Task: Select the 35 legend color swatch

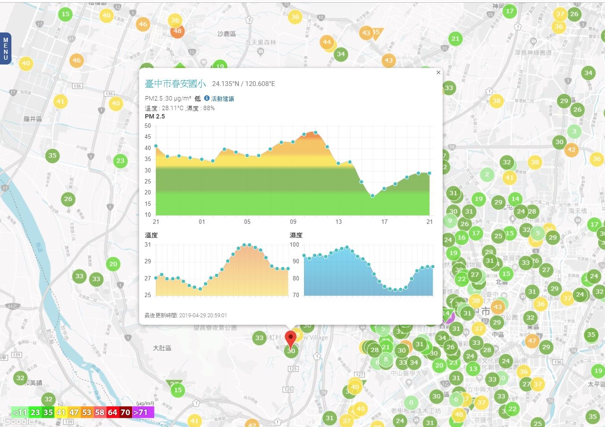Action: 48,413
